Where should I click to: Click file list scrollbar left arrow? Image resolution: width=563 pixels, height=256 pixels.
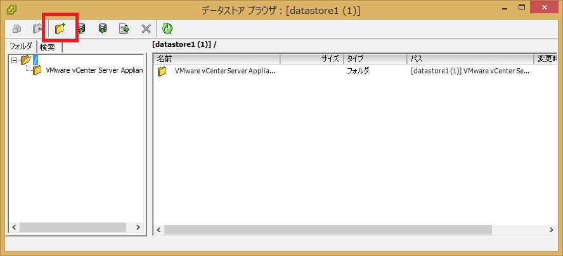point(159,229)
